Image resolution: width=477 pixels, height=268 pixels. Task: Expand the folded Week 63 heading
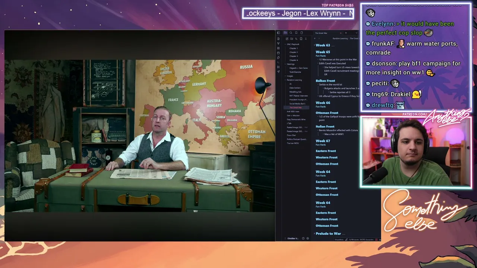coord(315,45)
